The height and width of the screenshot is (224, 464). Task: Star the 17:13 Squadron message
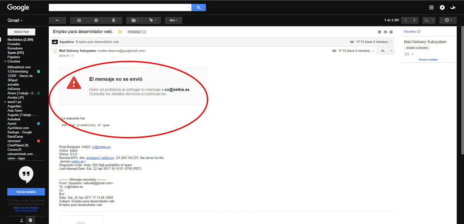click(x=391, y=42)
